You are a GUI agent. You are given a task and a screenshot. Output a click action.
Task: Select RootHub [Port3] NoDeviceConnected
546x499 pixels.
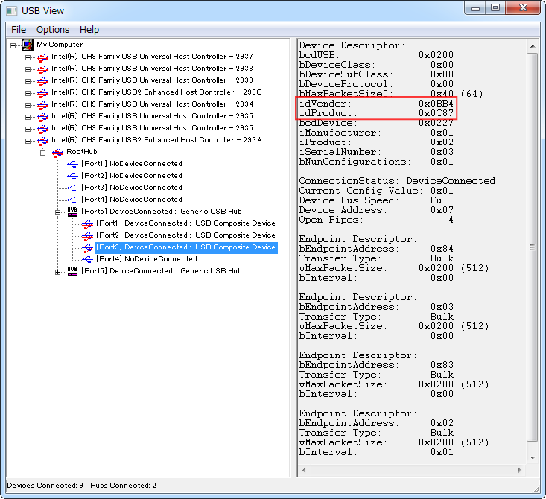click(132, 188)
